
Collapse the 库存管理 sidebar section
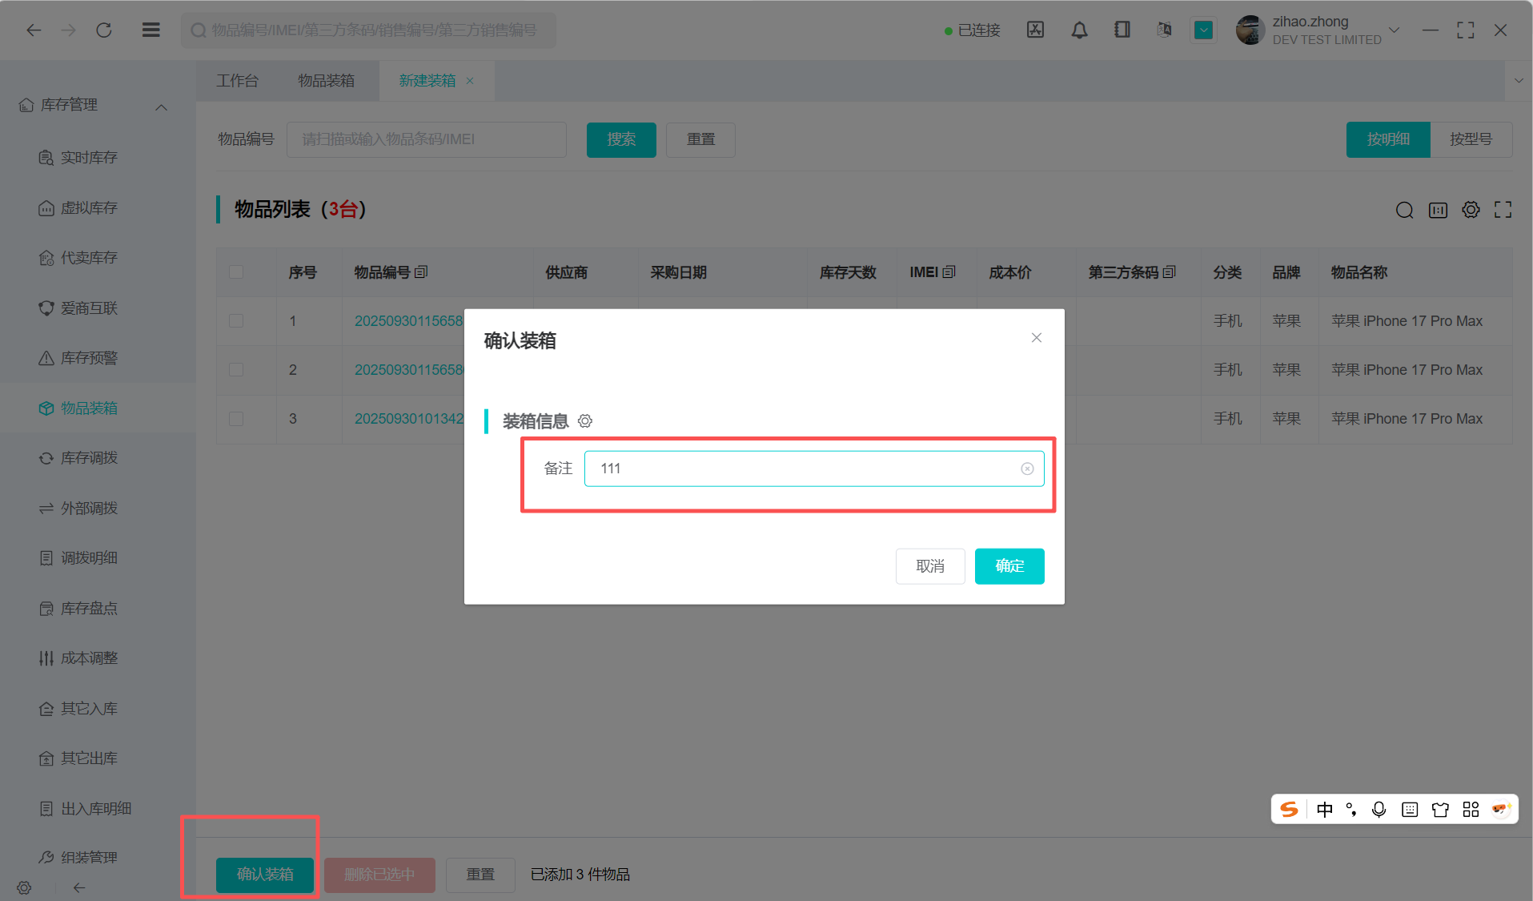pos(161,107)
